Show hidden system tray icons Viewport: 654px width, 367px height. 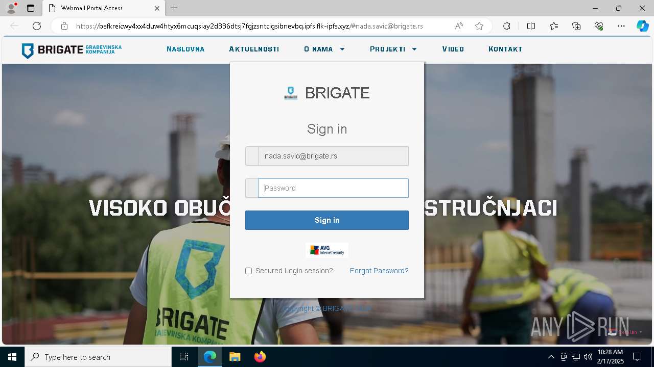(551, 357)
